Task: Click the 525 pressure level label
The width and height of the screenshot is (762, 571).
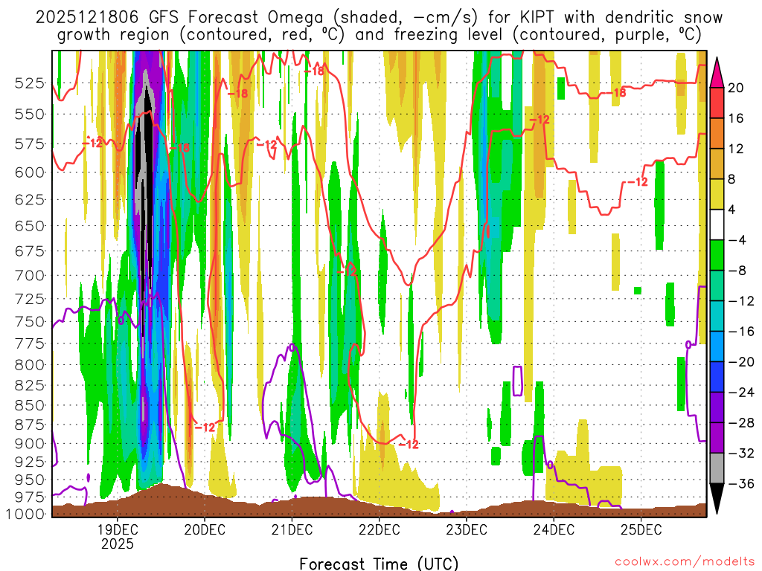Action: [x=30, y=83]
